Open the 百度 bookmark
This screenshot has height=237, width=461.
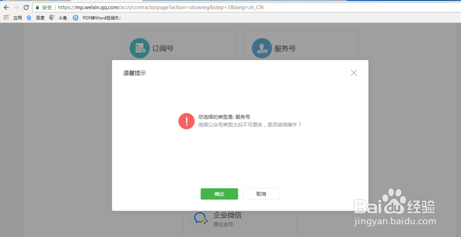coord(35,18)
